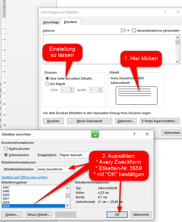Screen dimensions: 182x222
Task: Increase the Zeile spinner value
Action: pyautogui.click(x=72, y=89)
